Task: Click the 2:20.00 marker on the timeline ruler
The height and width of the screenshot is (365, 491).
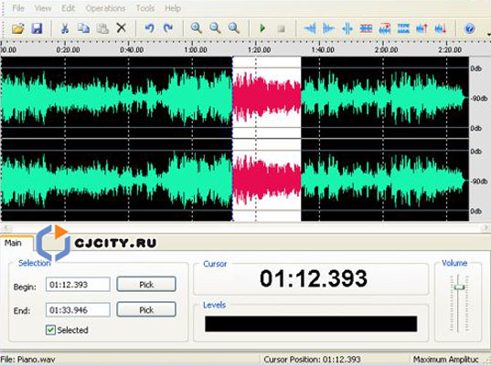Action: point(450,49)
